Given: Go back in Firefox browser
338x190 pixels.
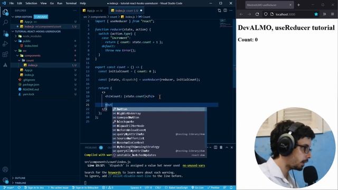Looking at the screenshot, I should (241, 14).
